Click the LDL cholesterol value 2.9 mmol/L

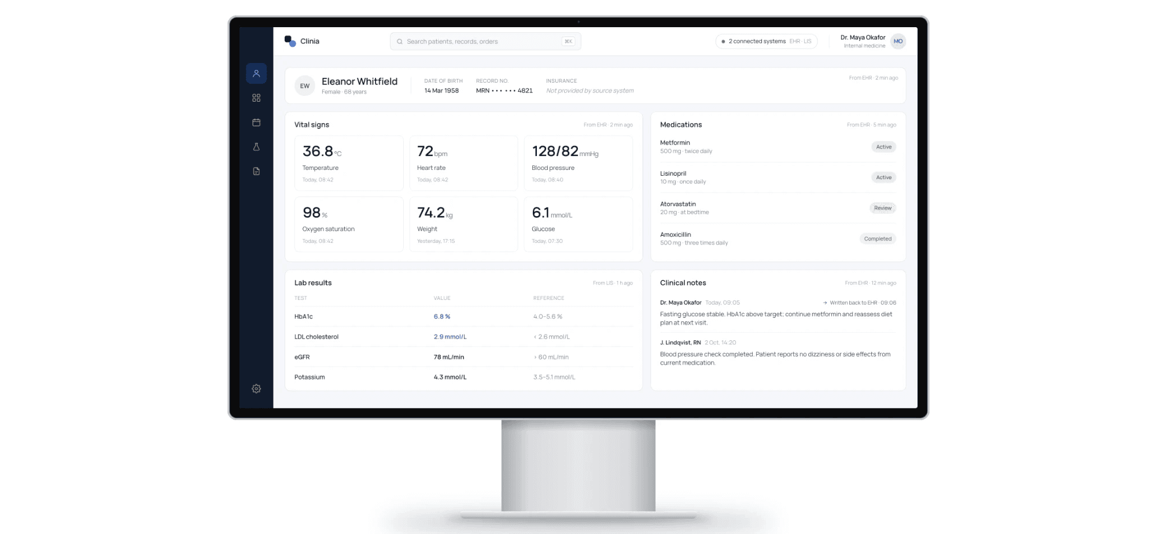[450, 337]
